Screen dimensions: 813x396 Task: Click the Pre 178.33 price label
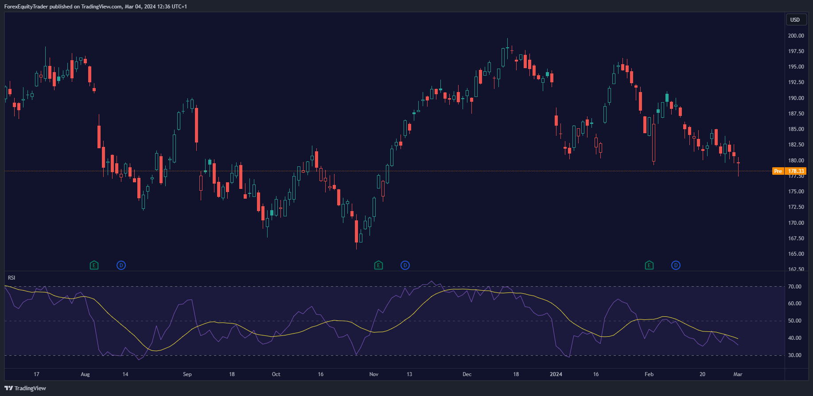pos(789,171)
